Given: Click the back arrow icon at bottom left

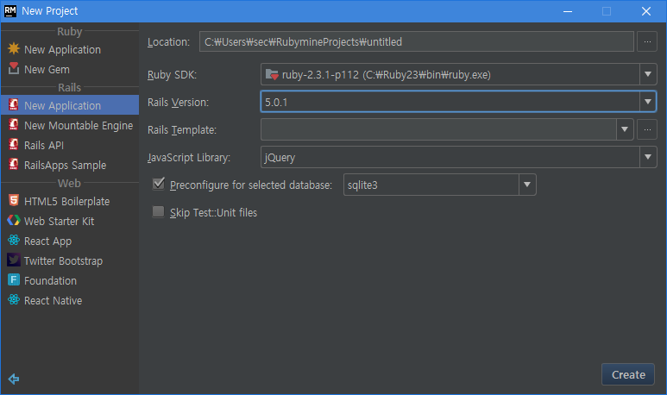Looking at the screenshot, I should [14, 379].
